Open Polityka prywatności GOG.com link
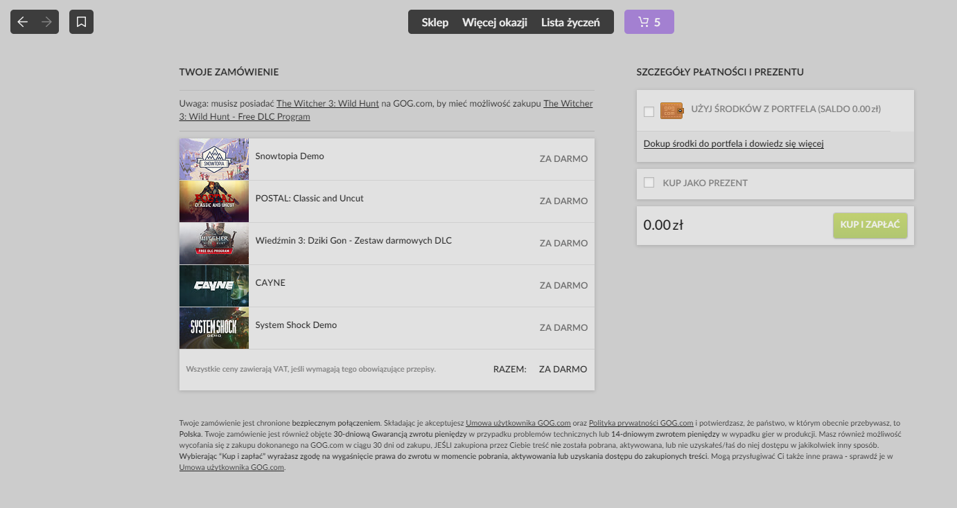957x508 pixels. click(641, 423)
